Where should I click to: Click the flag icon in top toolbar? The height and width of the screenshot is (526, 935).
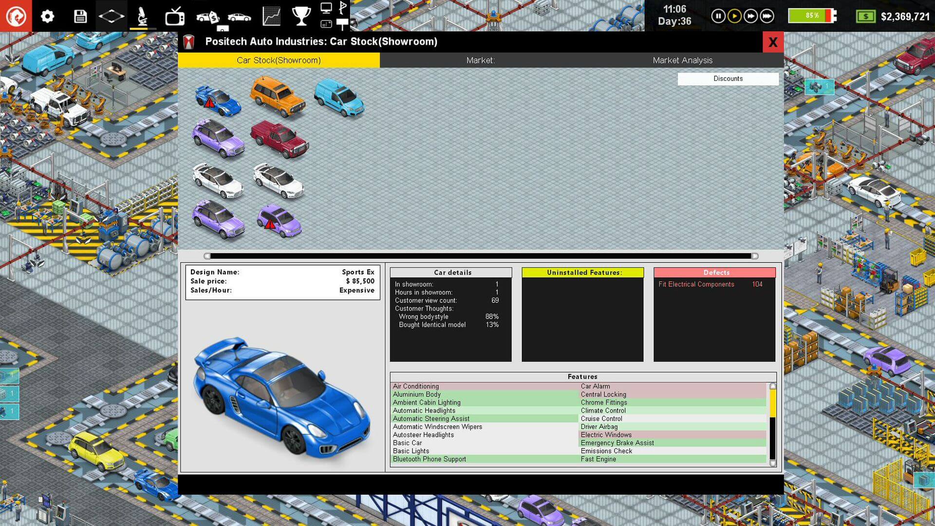343,8
